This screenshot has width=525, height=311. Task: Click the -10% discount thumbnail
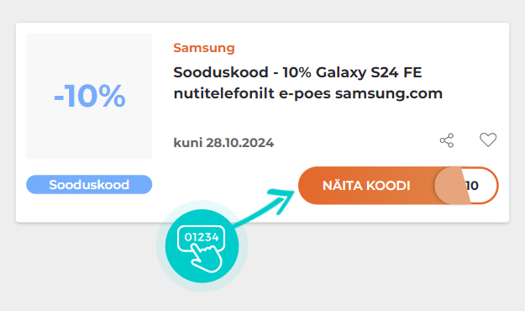click(x=89, y=97)
